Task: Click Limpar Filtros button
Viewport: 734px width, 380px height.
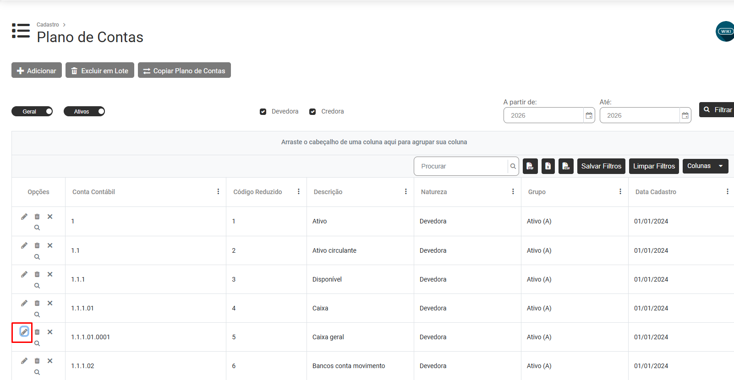Action: coord(654,166)
